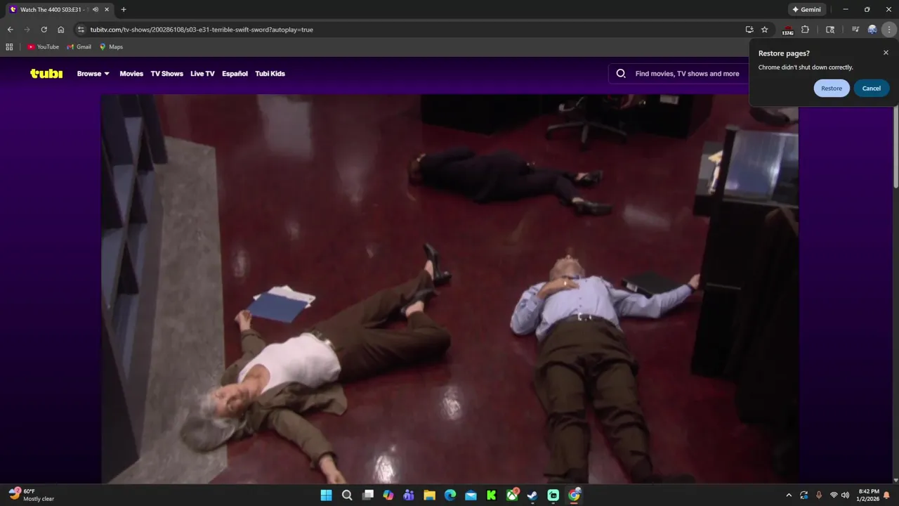899x506 pixels.
Task: Bookmark this tab with the star
Action: point(765,30)
